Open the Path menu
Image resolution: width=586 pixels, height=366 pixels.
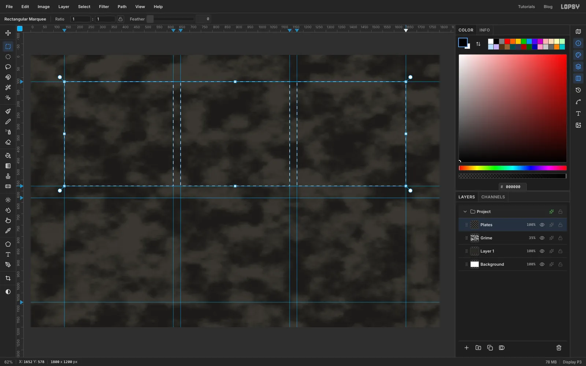122,7
